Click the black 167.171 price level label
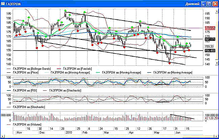The image size is (219, 139). 210,39
